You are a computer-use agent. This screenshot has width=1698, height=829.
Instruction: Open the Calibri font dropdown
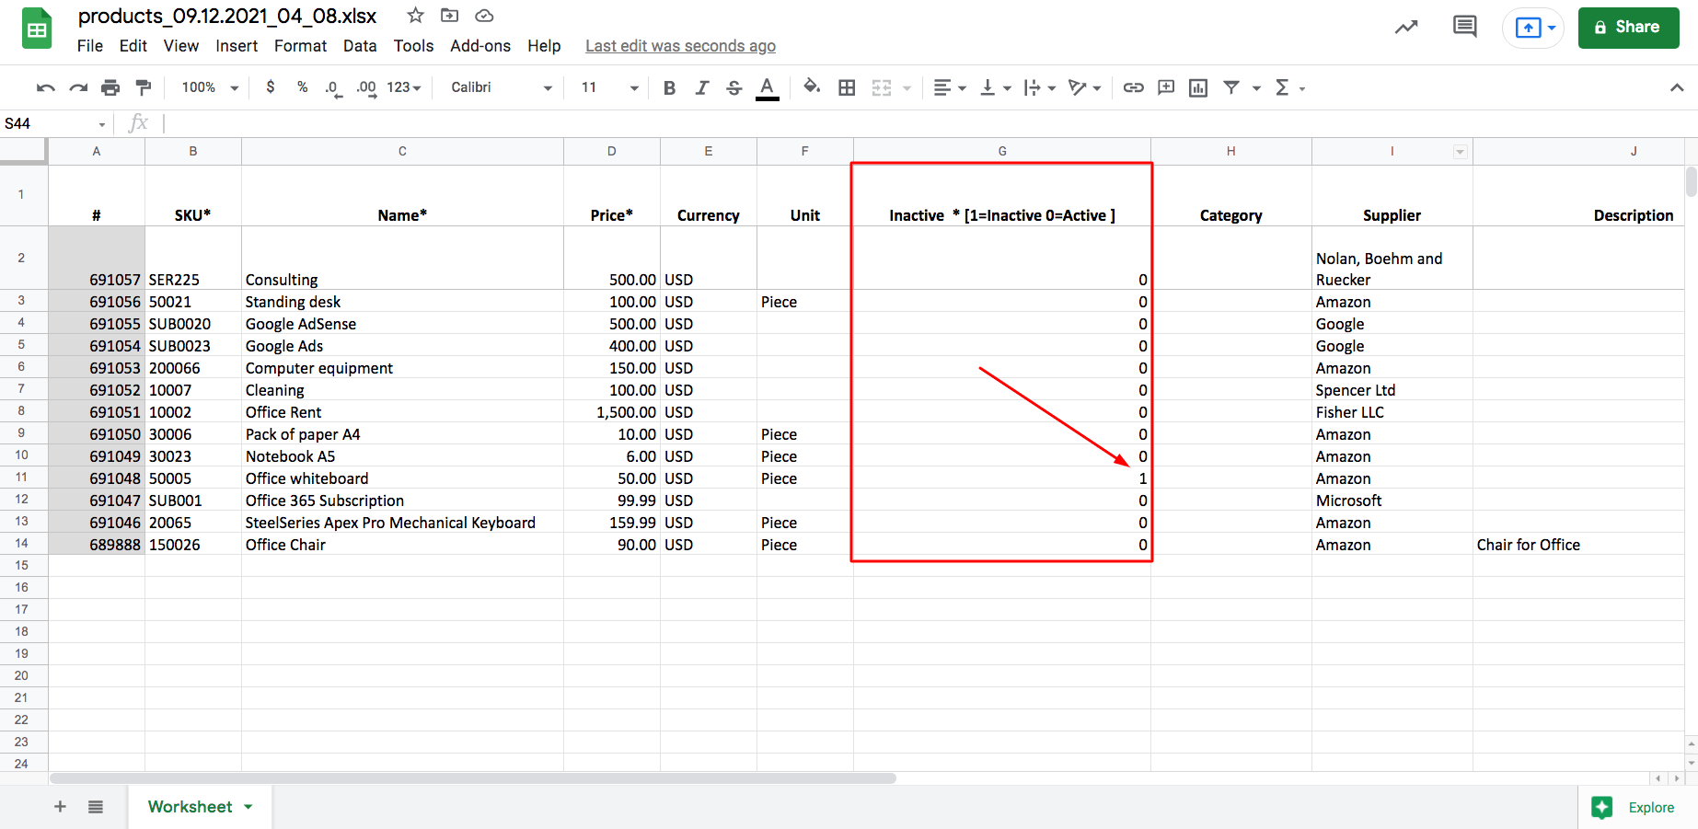(502, 87)
